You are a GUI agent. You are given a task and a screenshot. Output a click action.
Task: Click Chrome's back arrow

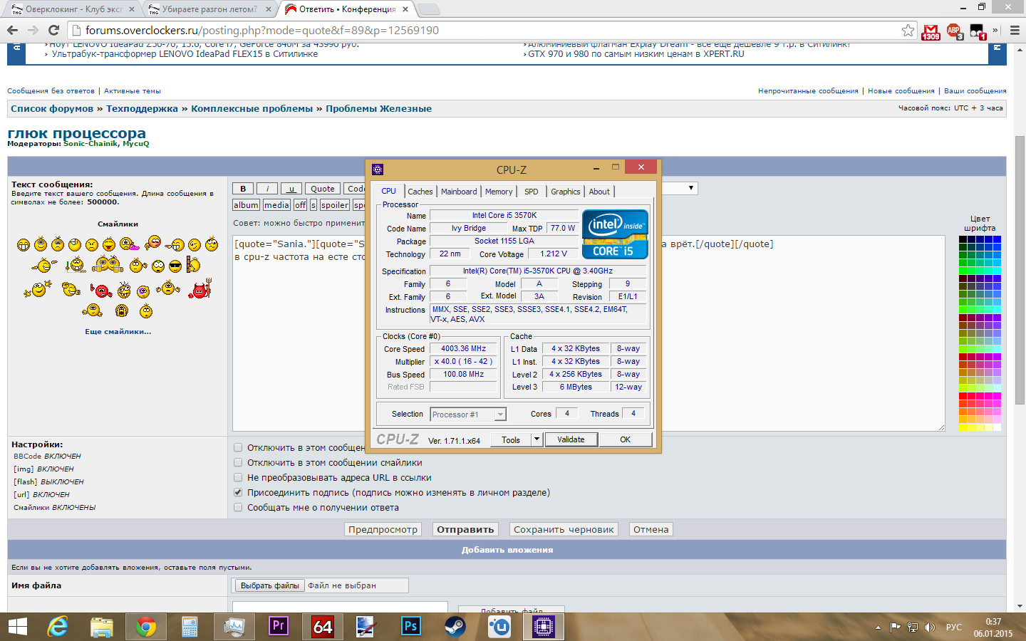tap(12, 30)
